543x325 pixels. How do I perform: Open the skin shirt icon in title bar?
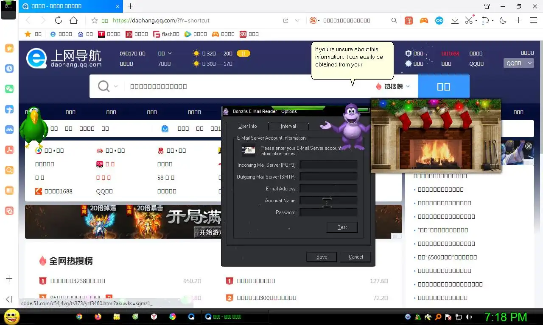tap(487, 6)
